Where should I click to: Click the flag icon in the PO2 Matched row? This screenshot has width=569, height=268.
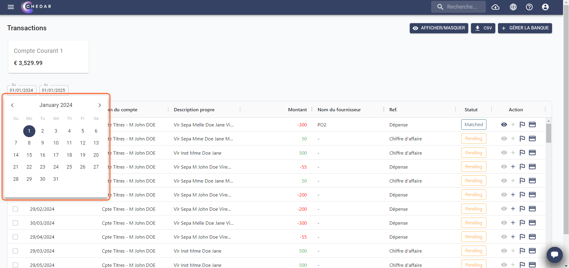pyautogui.click(x=522, y=125)
